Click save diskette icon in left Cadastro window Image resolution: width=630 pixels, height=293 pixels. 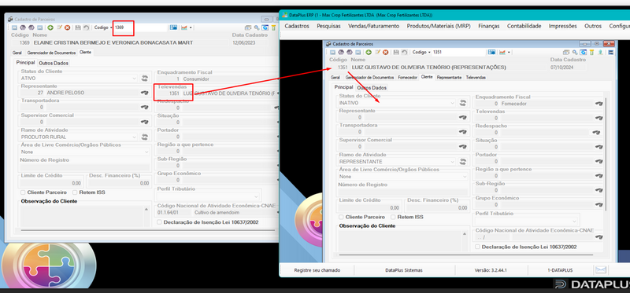tap(78, 27)
